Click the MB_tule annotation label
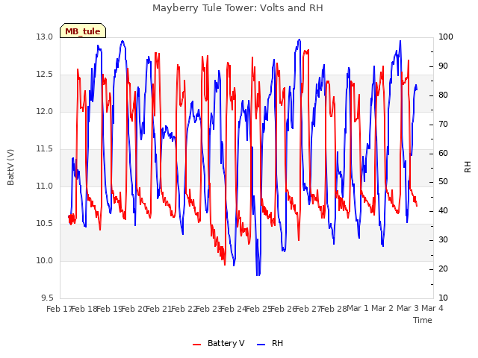 [83, 31]
